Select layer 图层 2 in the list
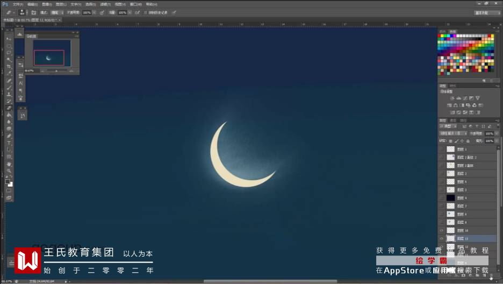 pyautogui.click(x=468, y=173)
